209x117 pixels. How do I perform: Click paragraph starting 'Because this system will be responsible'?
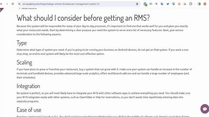tap(102, 30)
